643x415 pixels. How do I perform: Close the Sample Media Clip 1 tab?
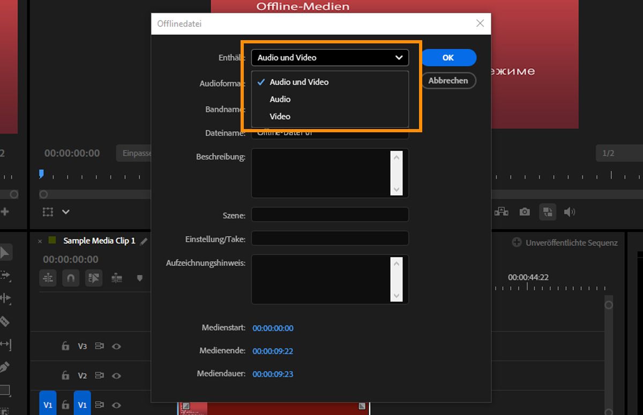(40, 242)
